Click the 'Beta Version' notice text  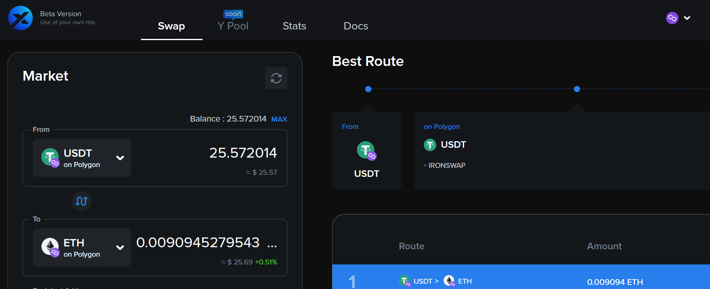pos(61,14)
